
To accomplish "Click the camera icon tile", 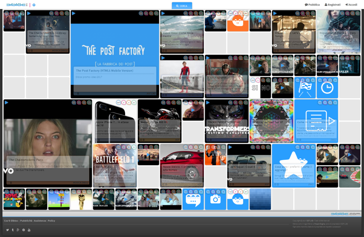I will [x=215, y=199].
